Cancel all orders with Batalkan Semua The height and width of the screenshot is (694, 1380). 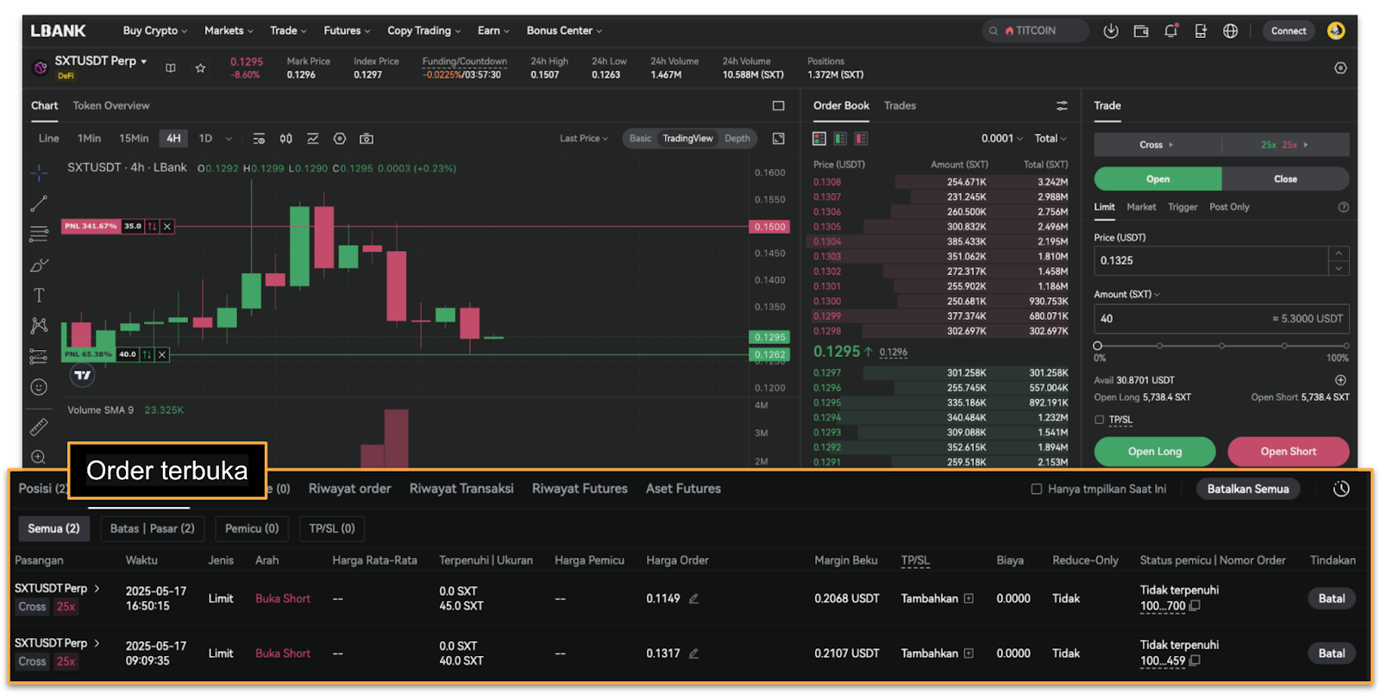pos(1248,489)
